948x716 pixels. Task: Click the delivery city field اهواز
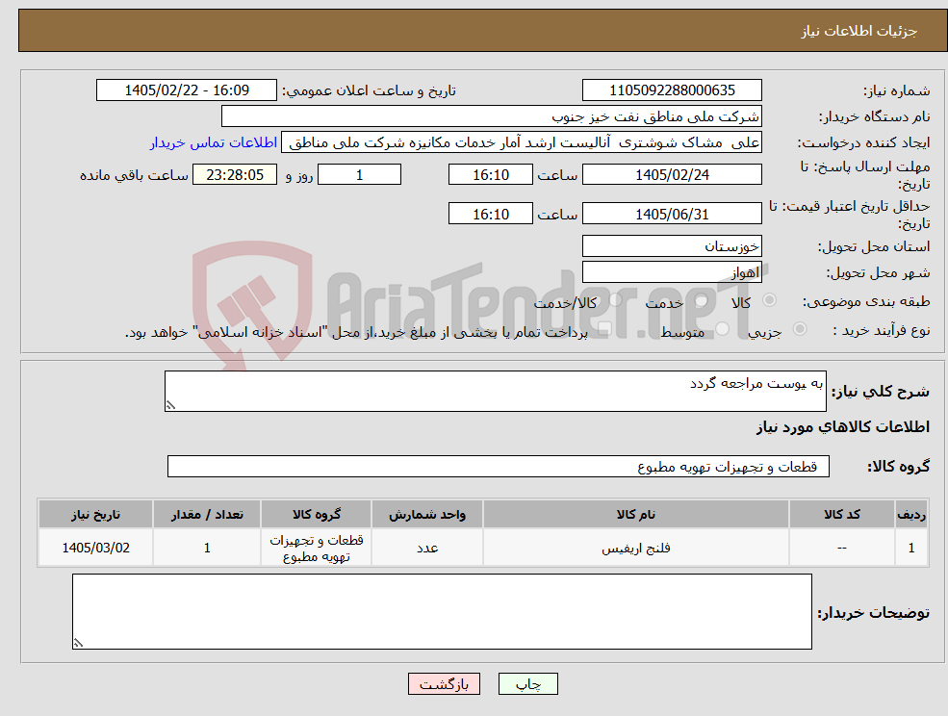(672, 272)
